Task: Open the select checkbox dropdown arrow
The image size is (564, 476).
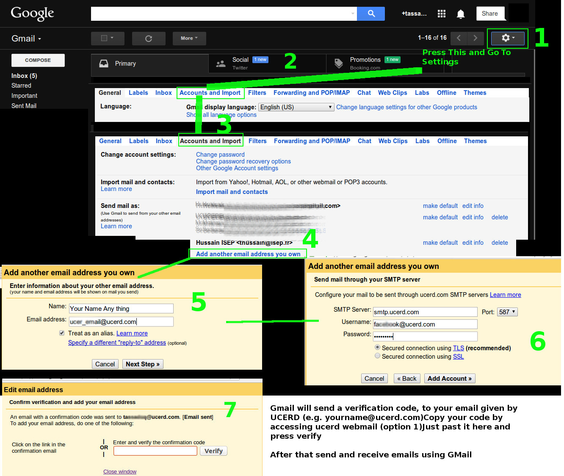Action: point(112,38)
